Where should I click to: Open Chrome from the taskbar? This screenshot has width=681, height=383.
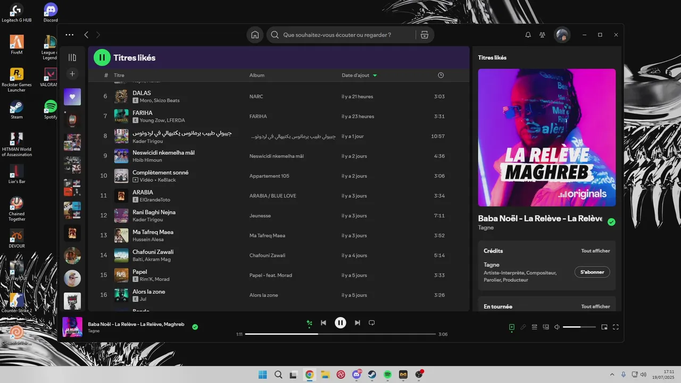[x=309, y=374]
